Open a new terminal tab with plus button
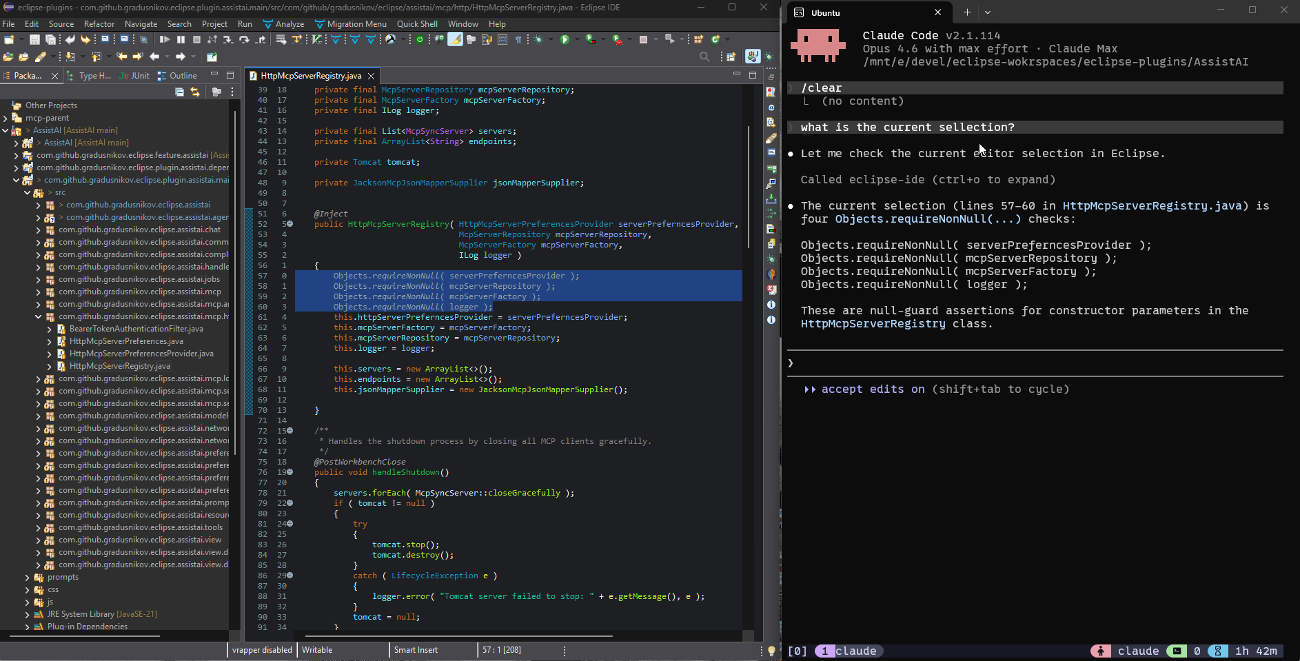The image size is (1300, 661). coord(966,12)
